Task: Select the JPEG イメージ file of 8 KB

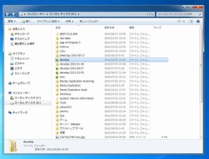Action: pos(111,137)
